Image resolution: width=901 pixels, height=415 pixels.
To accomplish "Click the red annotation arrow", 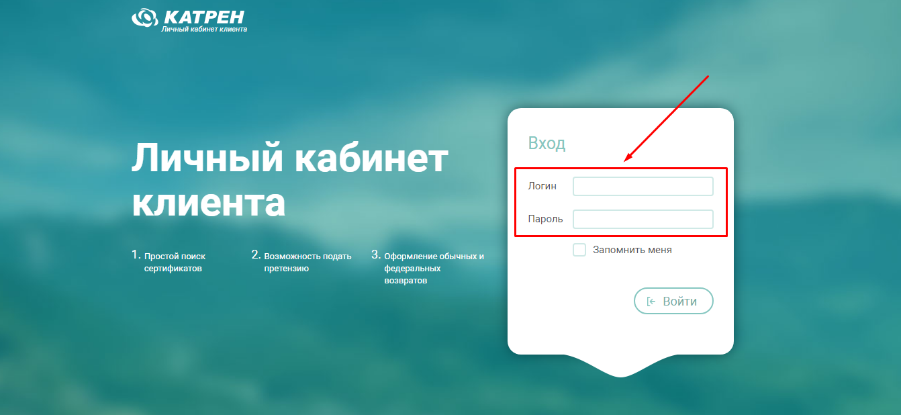I will [667, 119].
